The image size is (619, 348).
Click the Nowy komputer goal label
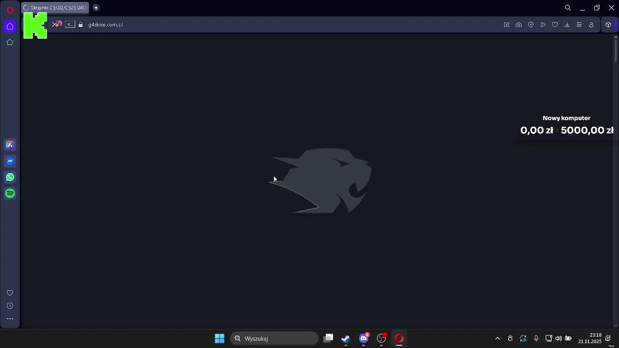566,118
